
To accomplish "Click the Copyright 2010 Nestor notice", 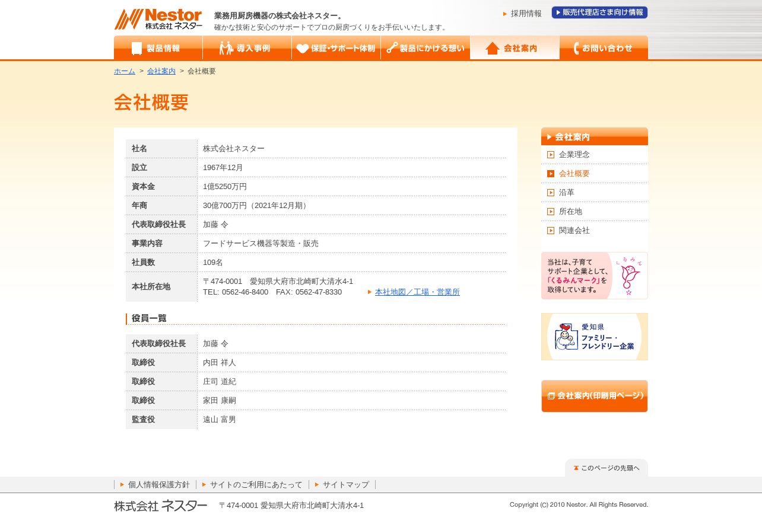I will [579, 505].
